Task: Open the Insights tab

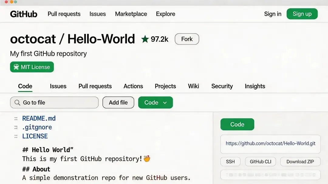Action: (255, 86)
